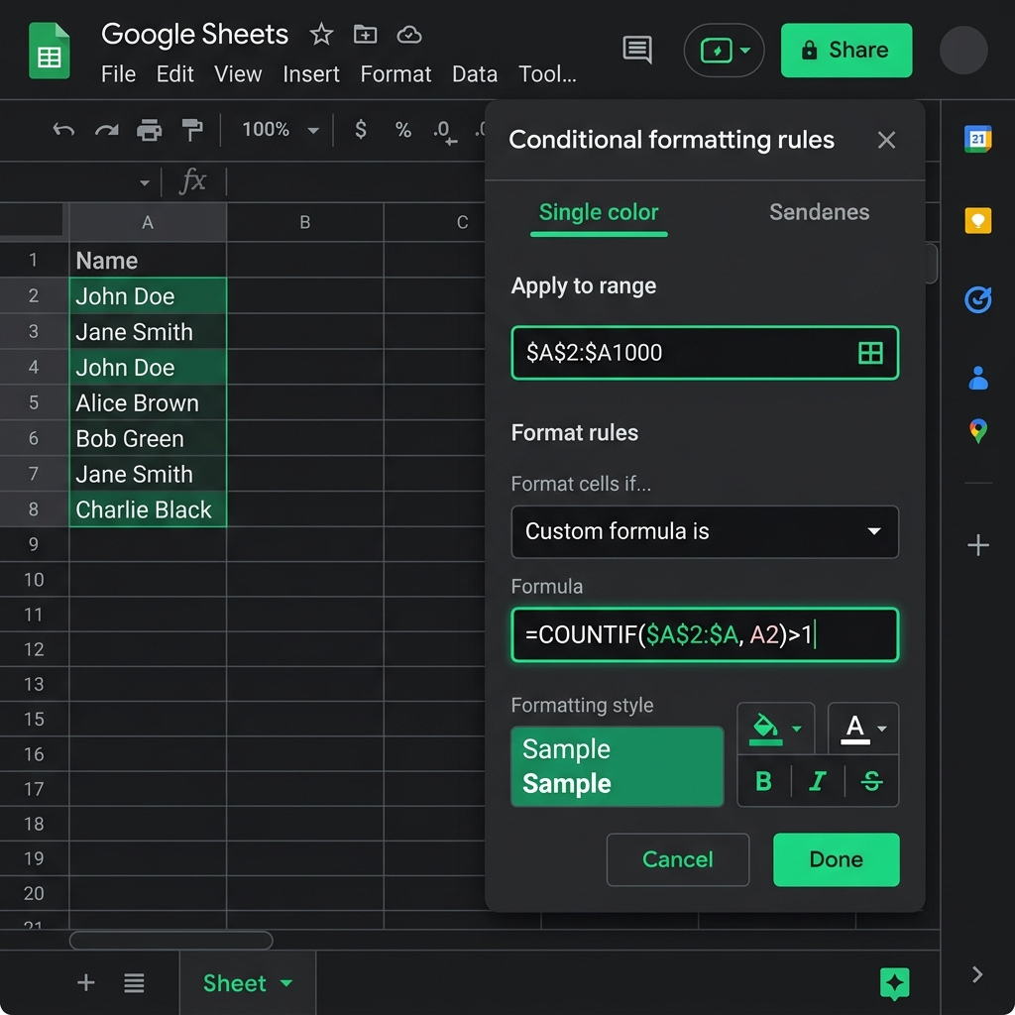
Task: Open Google Keep side panel
Action: [x=977, y=221]
